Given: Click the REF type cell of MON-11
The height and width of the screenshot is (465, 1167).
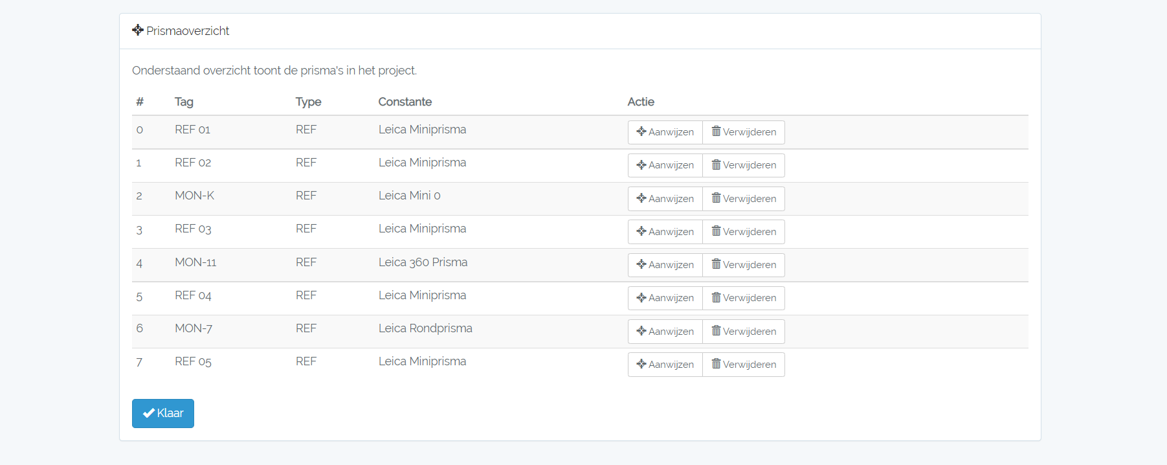Looking at the screenshot, I should (306, 262).
